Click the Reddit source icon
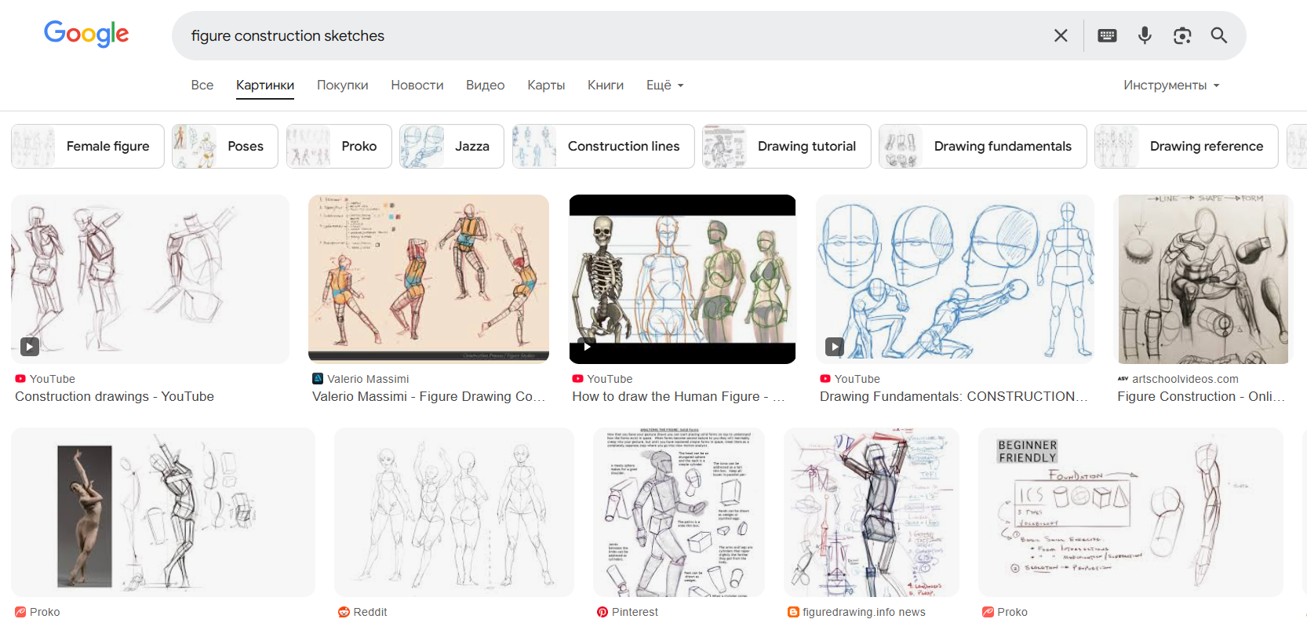The width and height of the screenshot is (1307, 619). click(344, 612)
